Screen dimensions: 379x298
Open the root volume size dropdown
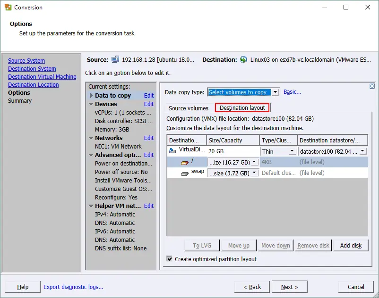(x=254, y=162)
